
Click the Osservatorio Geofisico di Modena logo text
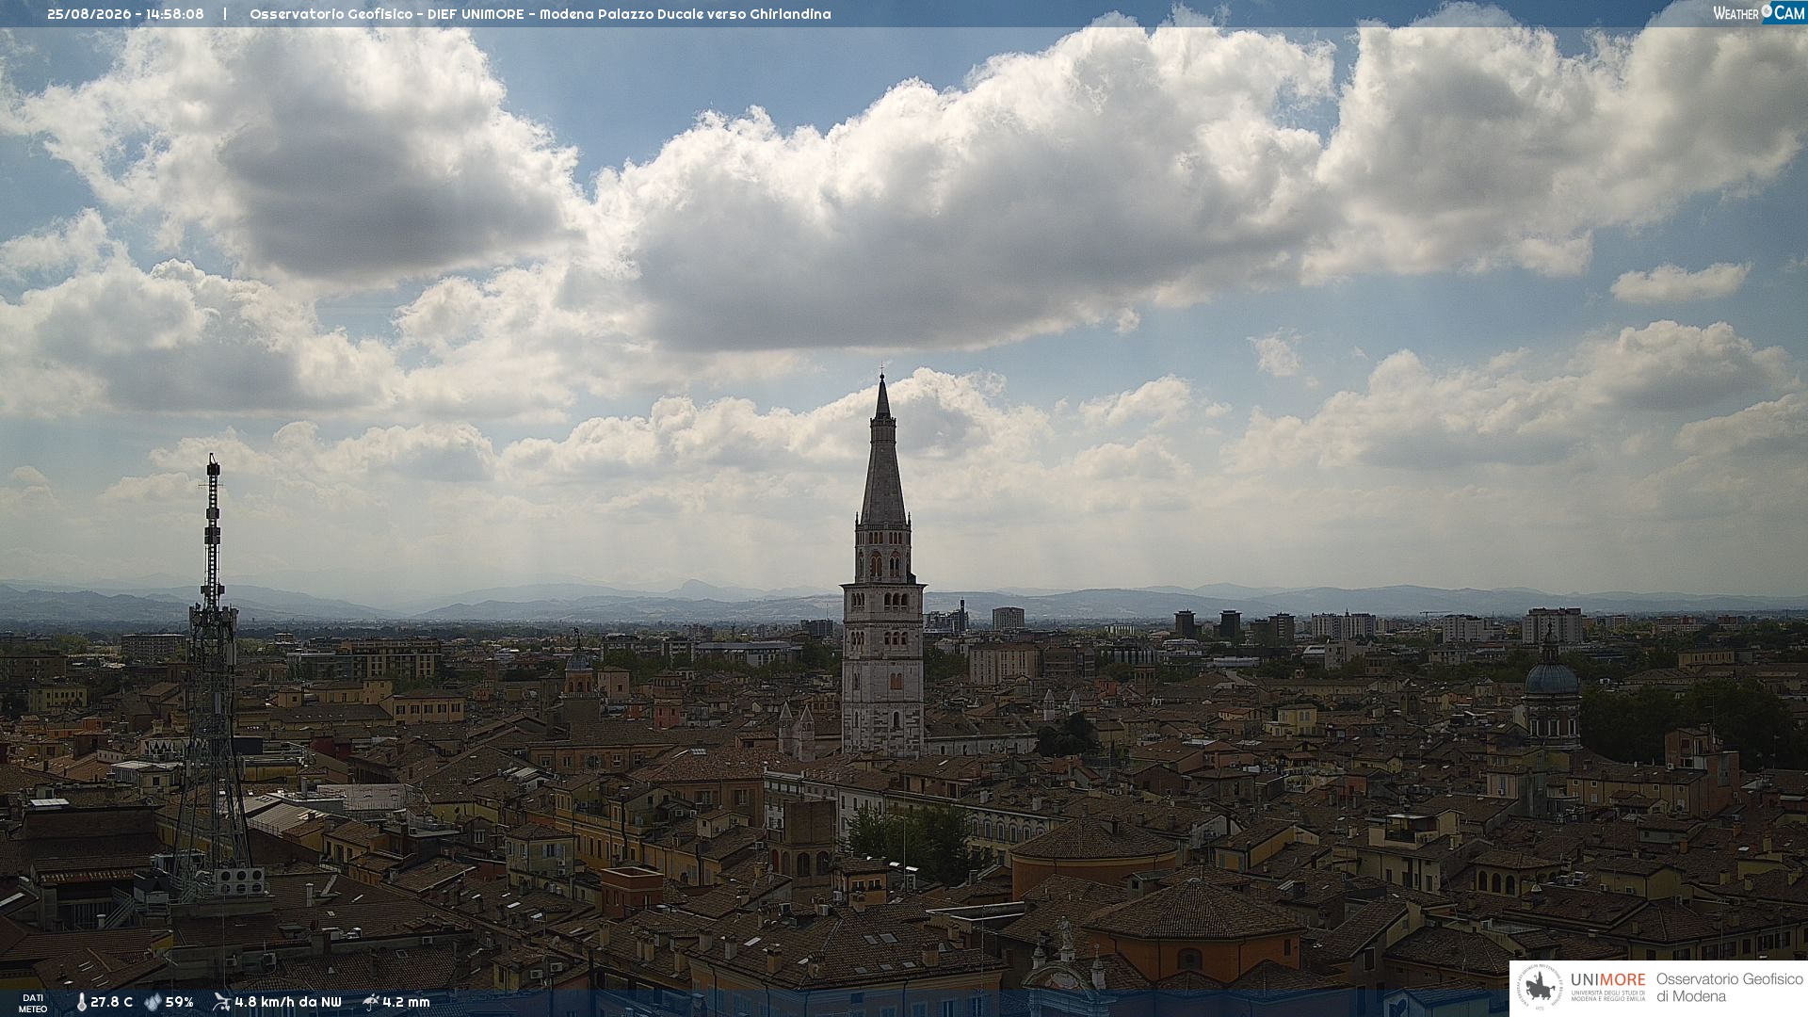pyautogui.click(x=1729, y=988)
